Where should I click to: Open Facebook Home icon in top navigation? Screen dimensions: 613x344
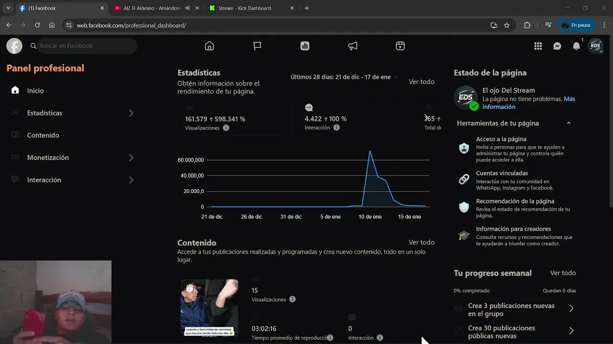[x=209, y=46]
